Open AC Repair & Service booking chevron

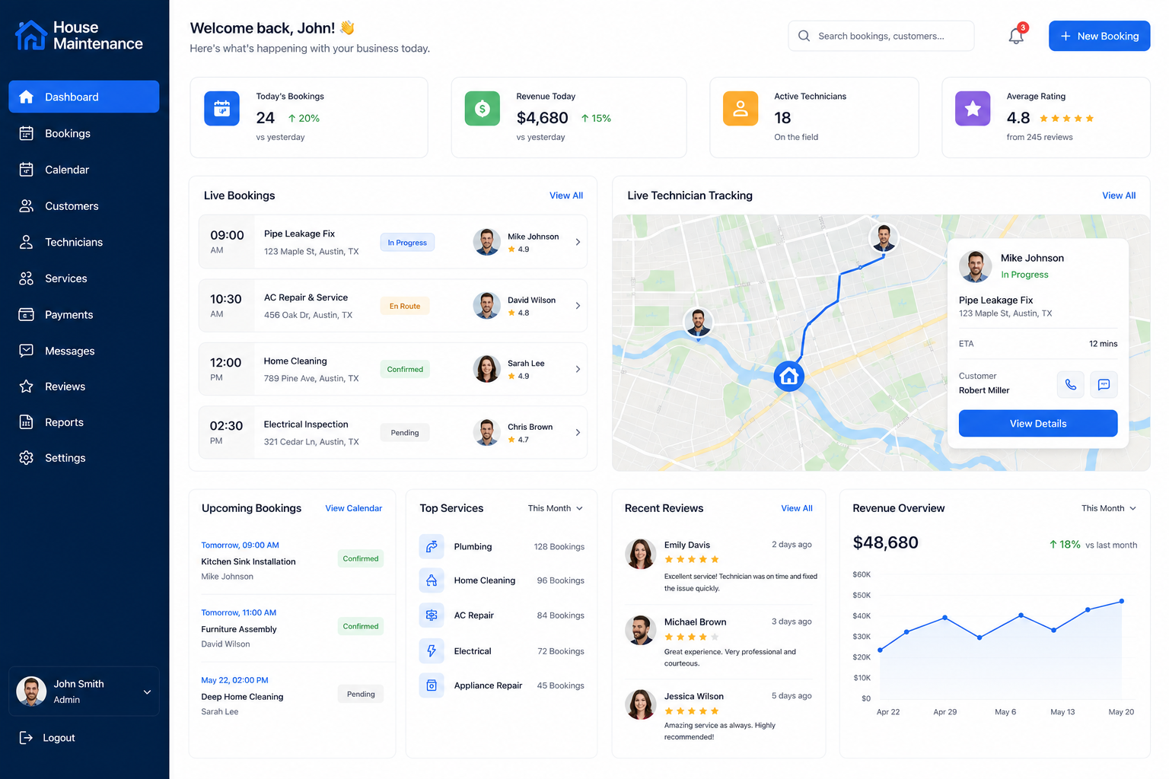[578, 306]
